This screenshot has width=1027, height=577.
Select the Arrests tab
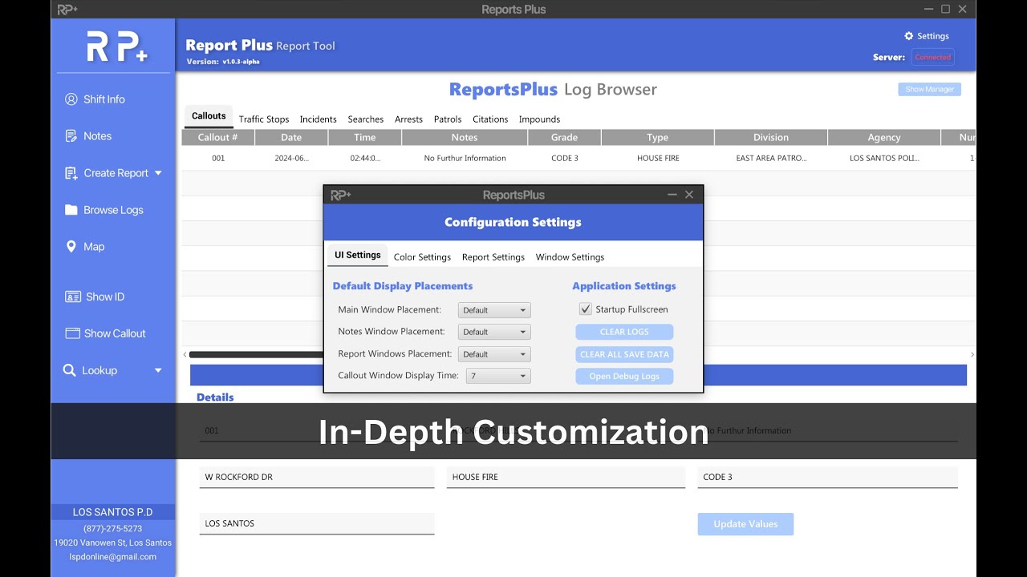[x=408, y=119]
